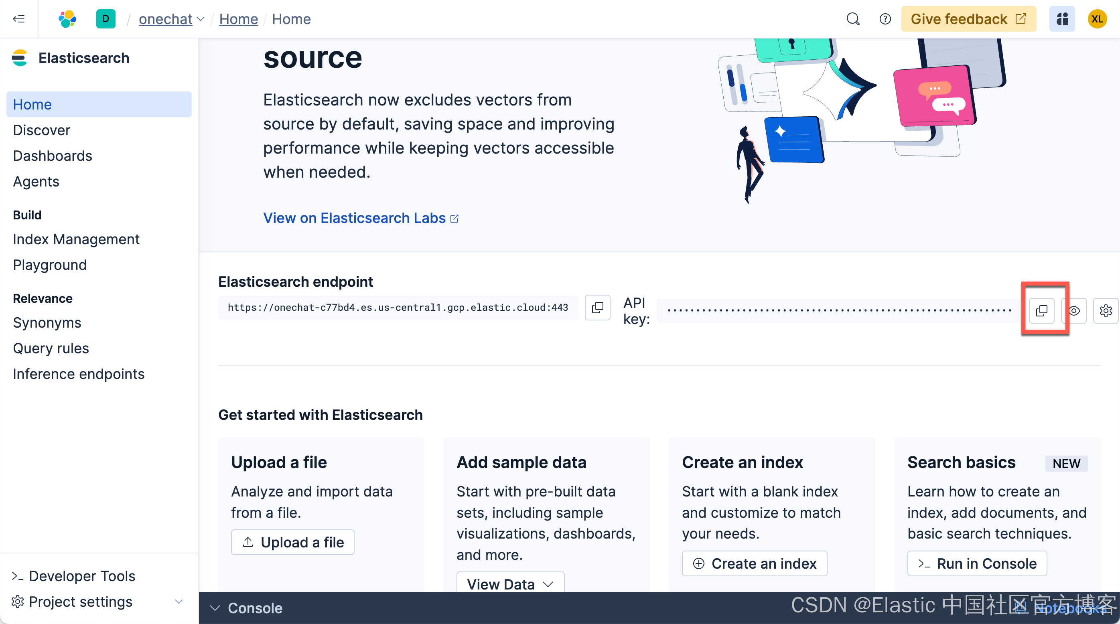Expand Project settings section
Viewport: 1120px width, 624px height.
[x=179, y=602]
